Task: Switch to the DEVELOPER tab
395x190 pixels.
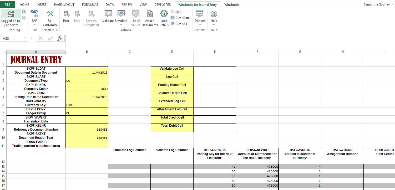Action: click(163, 5)
